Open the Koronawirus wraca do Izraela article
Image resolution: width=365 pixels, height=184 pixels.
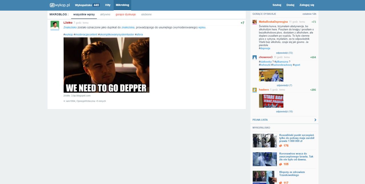point(296,156)
